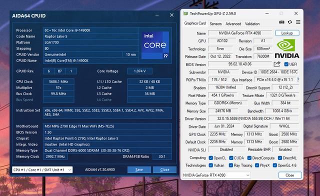This screenshot has height=196, width=320.
Task: Click the Intel Core i9 badge
Action: [x=155, y=45]
